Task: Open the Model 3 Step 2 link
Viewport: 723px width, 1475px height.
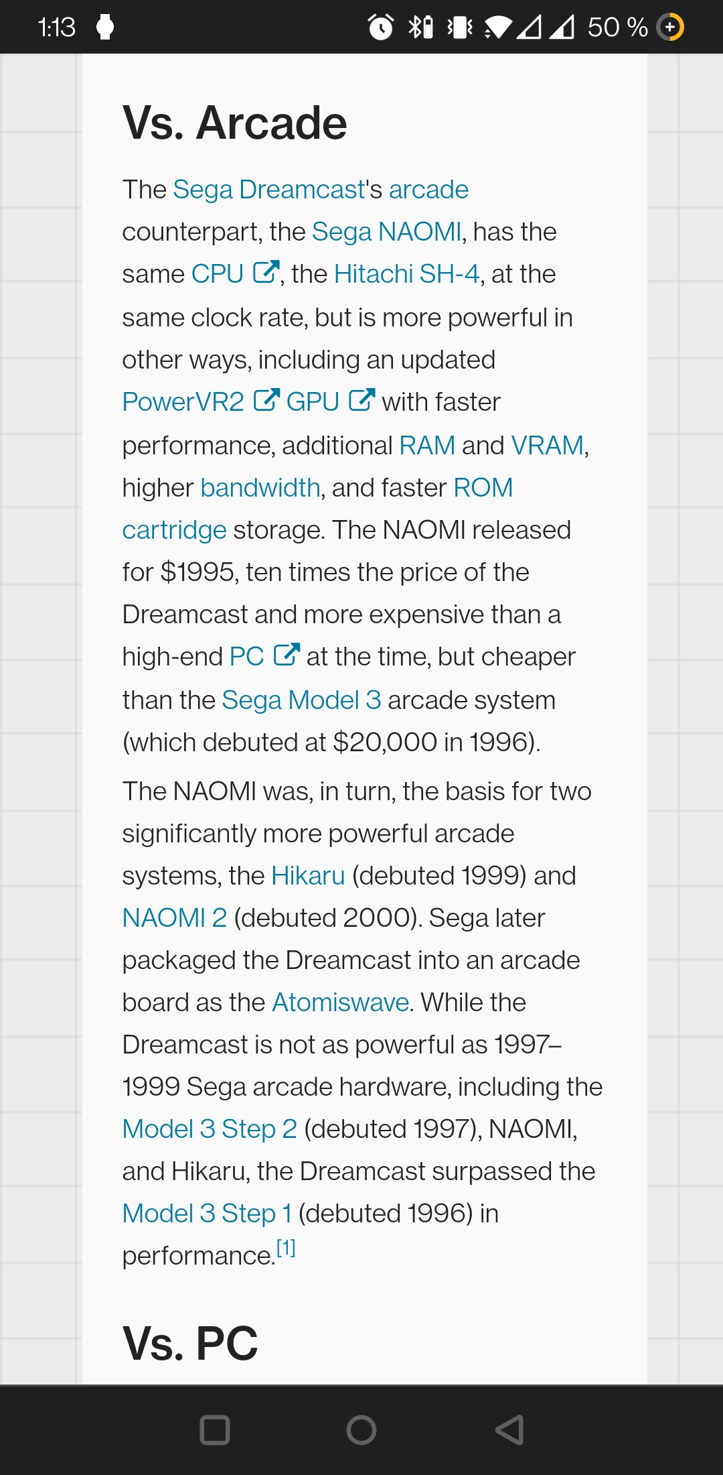Action: (x=210, y=1129)
